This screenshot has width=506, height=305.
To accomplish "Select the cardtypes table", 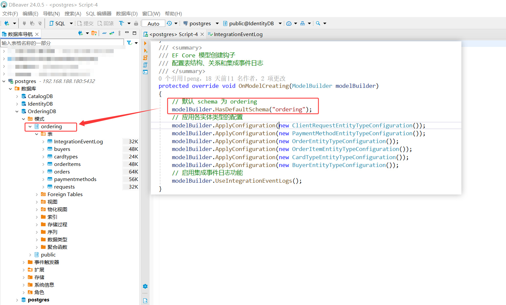I will (x=66, y=156).
